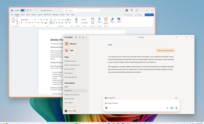
Task: Open the Aptos (Body) font name dropdown
Action: pyautogui.click(x=26, y=20)
